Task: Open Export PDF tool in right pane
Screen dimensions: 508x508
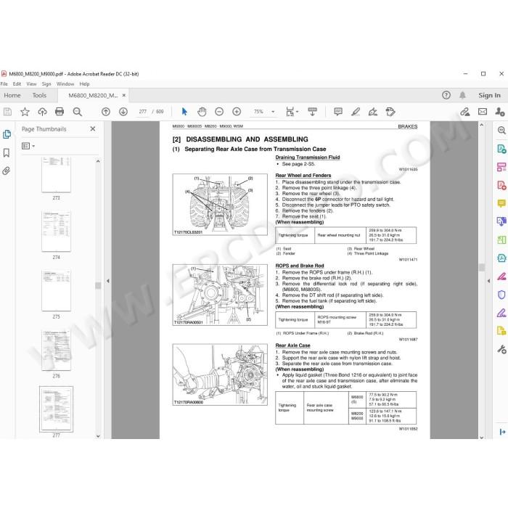Action: tap(501, 149)
